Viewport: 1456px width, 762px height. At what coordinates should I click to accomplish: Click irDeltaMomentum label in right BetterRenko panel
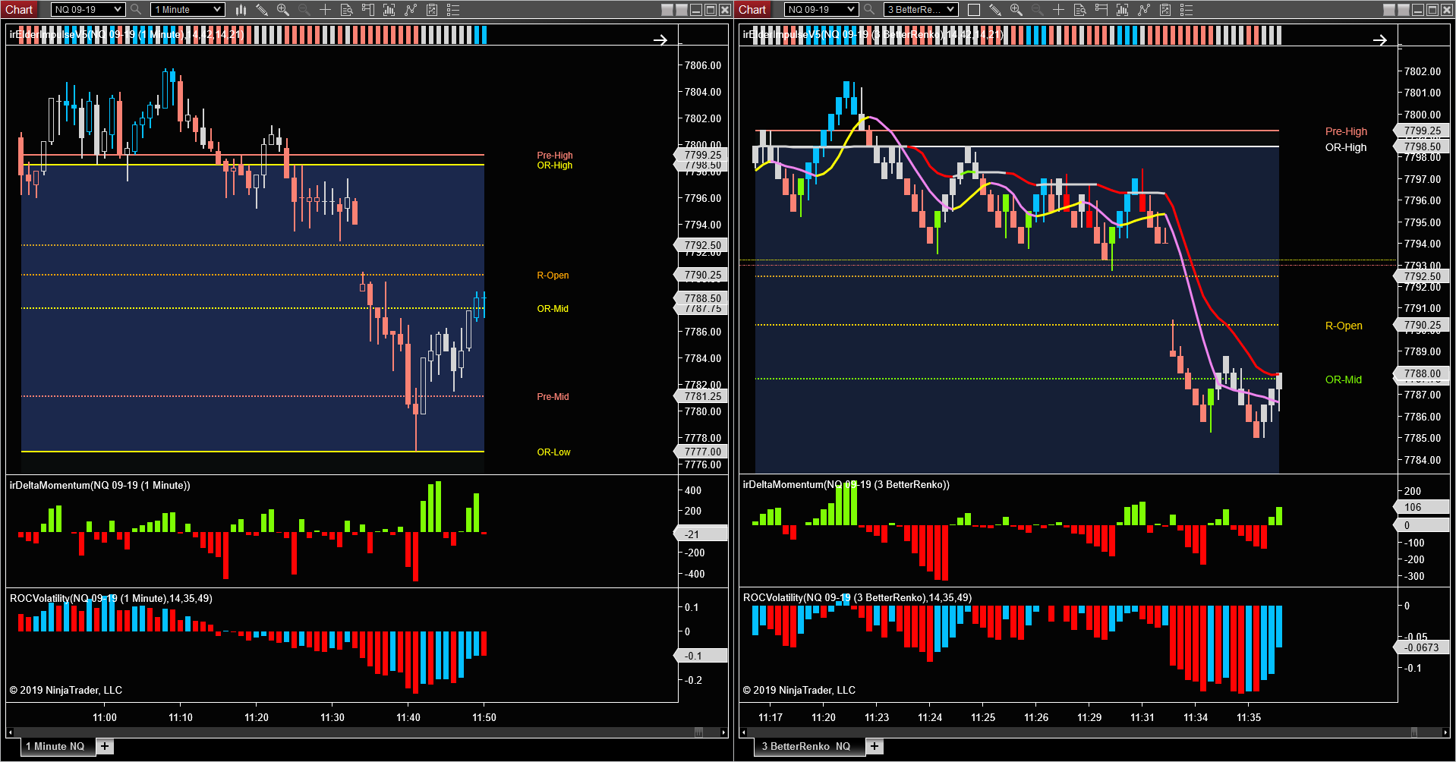846,484
